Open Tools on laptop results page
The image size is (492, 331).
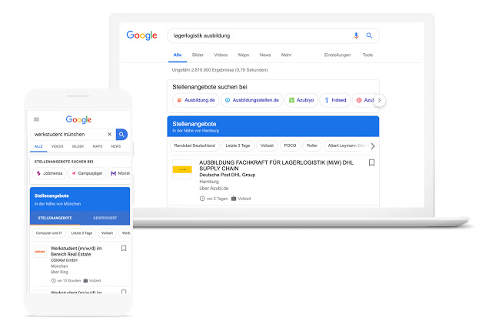(x=367, y=55)
